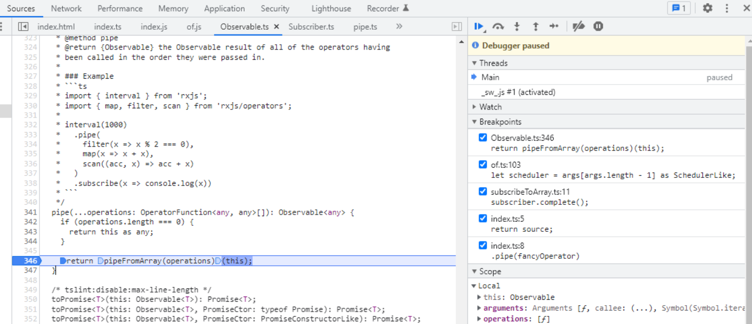Screen dimensions: 752x324
Task: Uncheck index.ts:5 breakpoint
Action: (483, 218)
